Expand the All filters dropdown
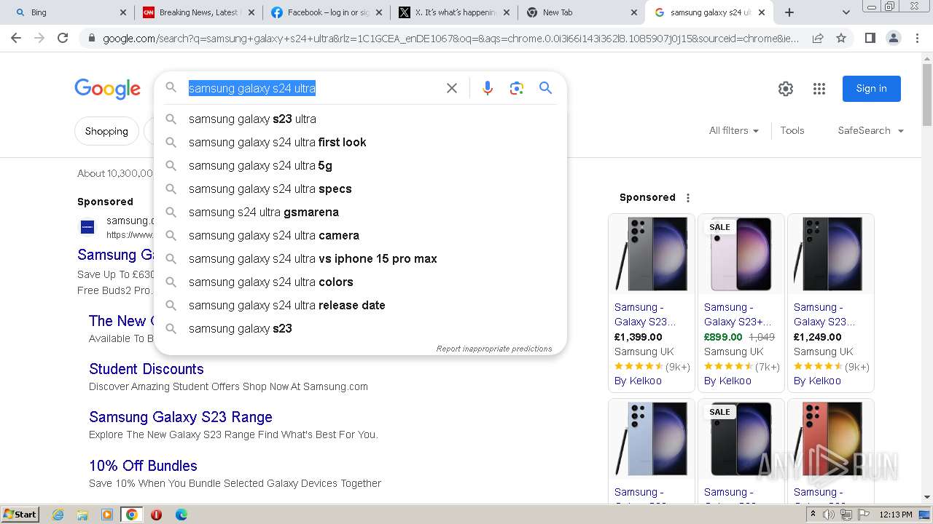This screenshot has width=933, height=524. click(x=734, y=130)
